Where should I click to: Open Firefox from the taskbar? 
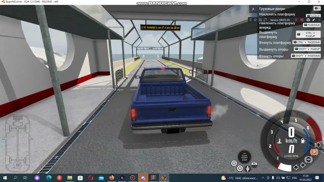click(112, 178)
